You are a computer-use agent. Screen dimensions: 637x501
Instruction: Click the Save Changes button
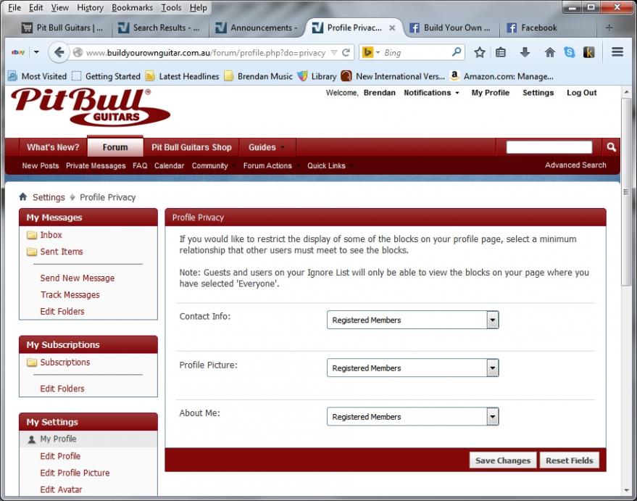(x=503, y=460)
